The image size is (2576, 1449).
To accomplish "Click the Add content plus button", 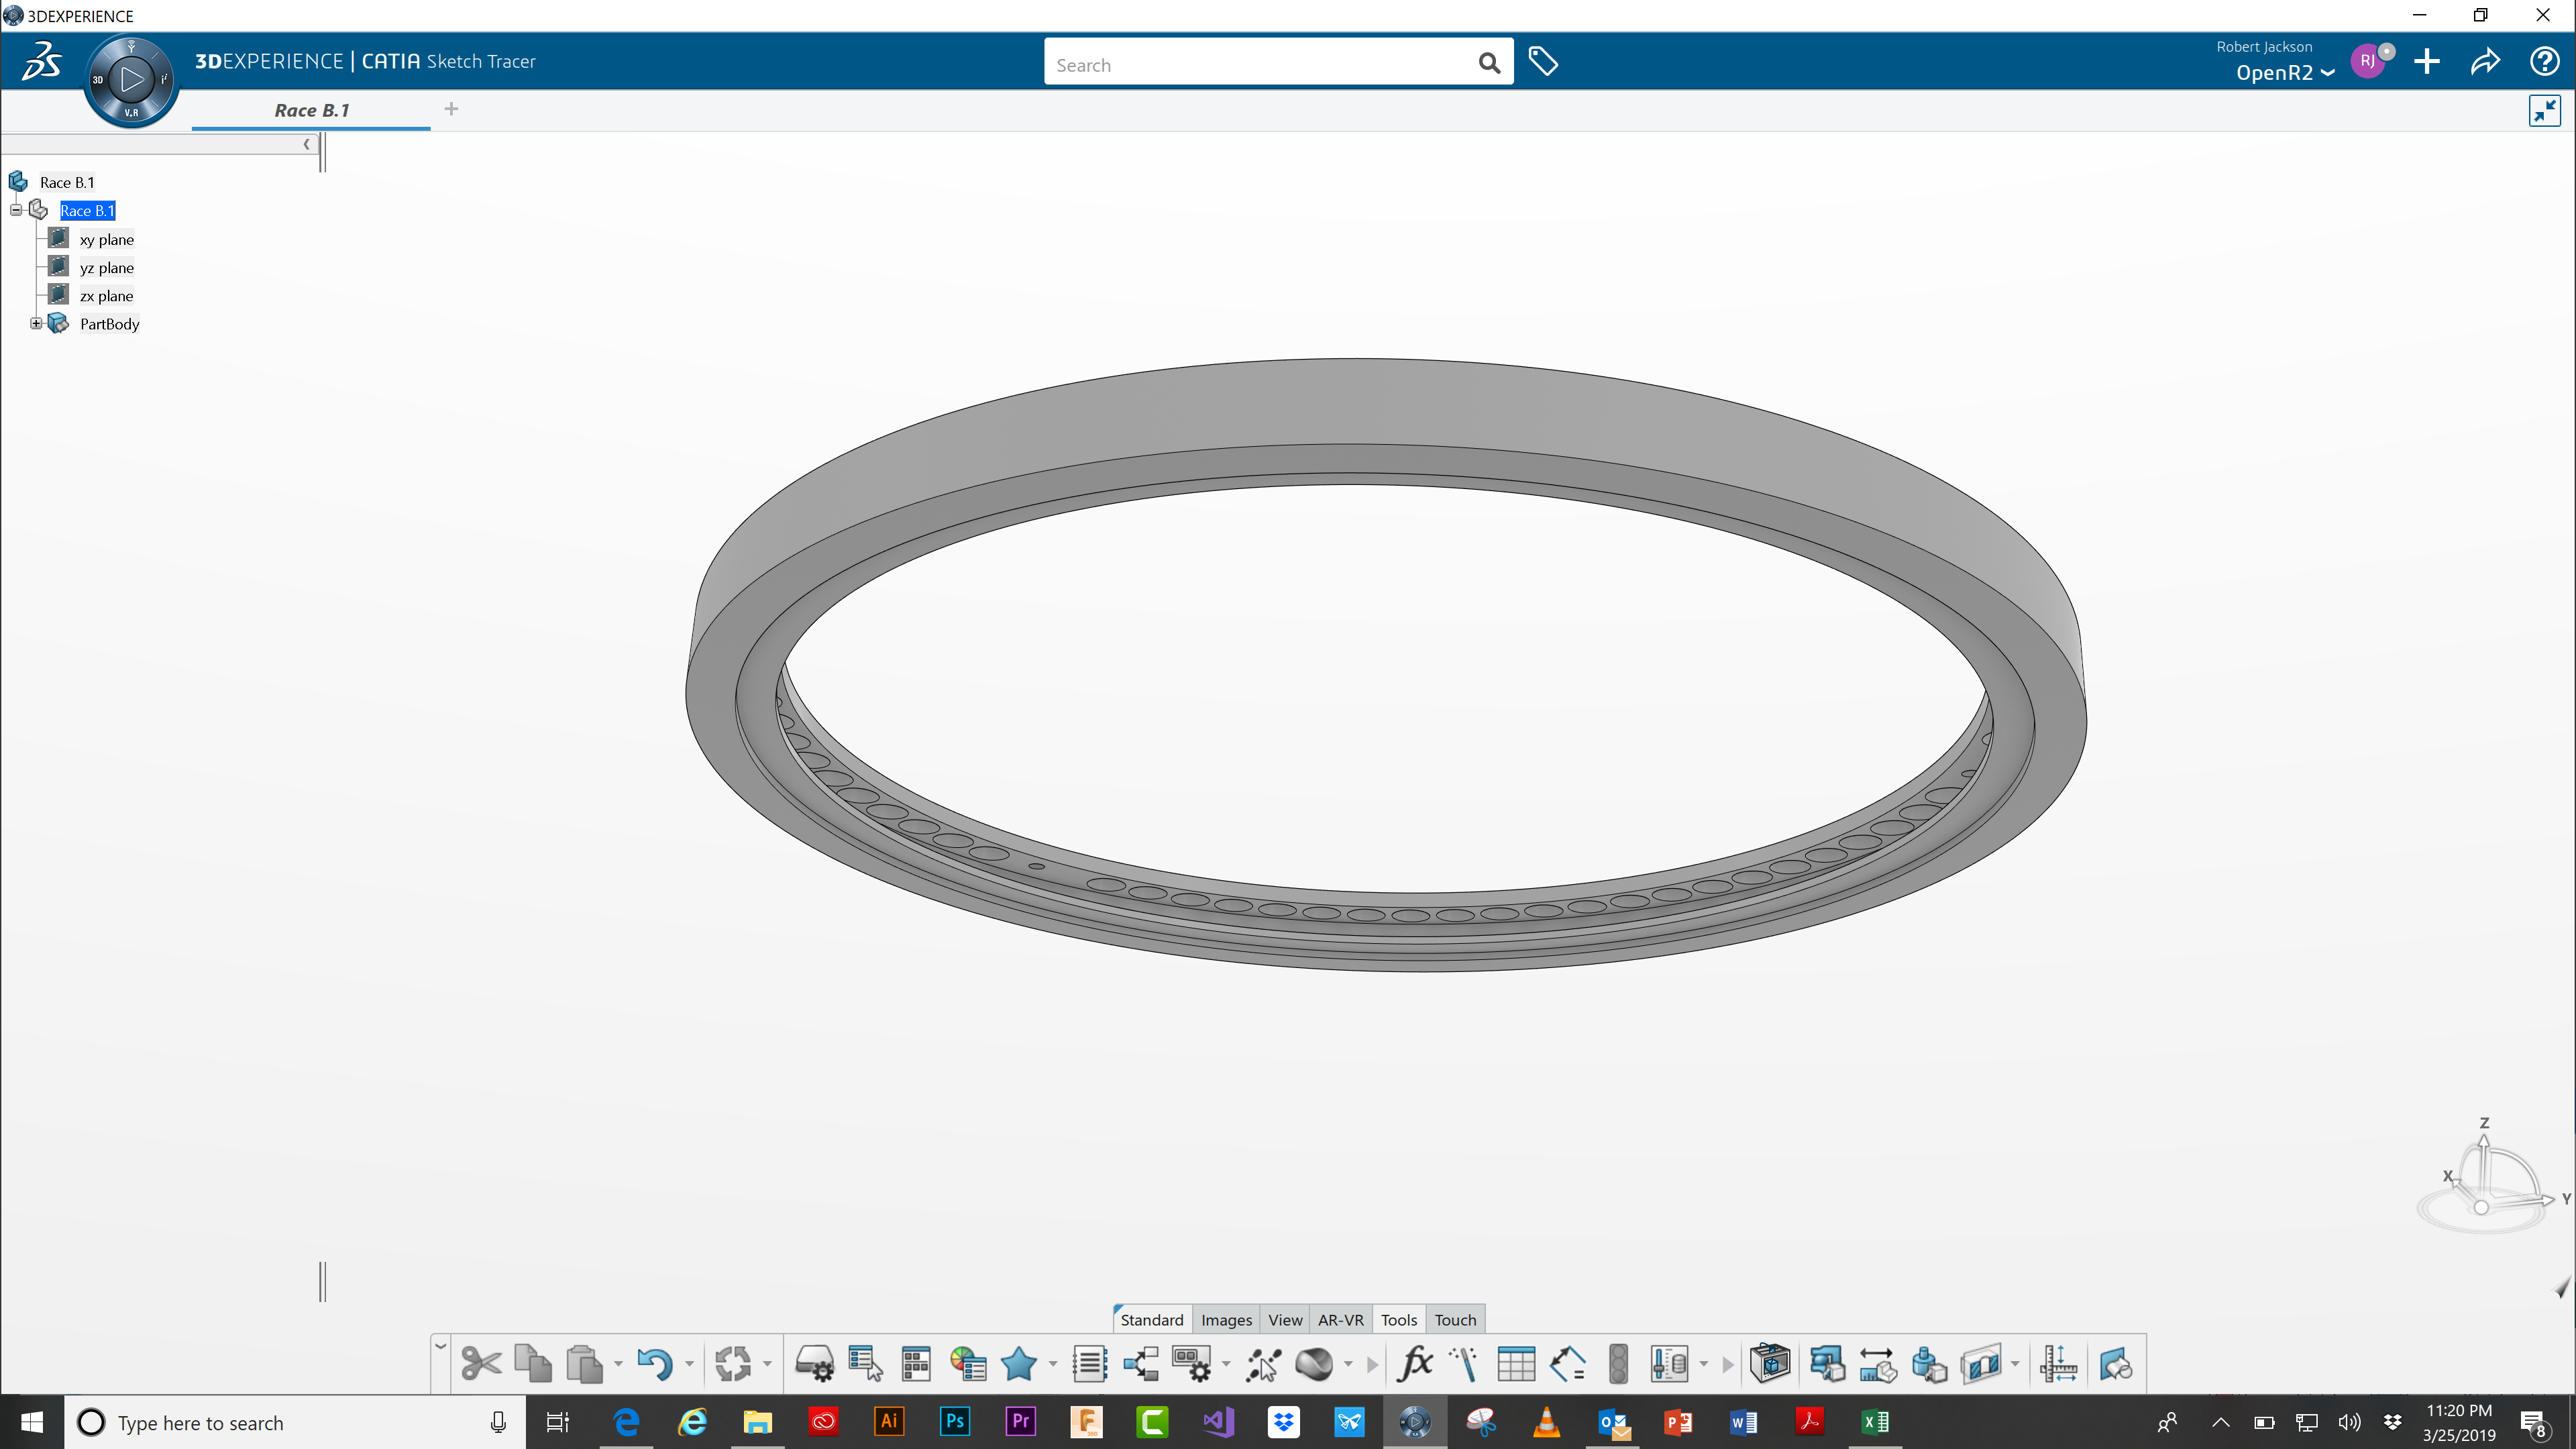I will coord(2427,62).
